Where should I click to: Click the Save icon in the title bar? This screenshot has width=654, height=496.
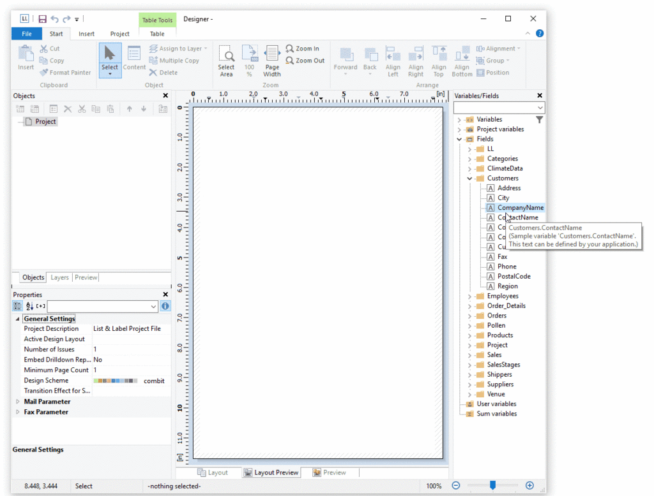point(43,19)
